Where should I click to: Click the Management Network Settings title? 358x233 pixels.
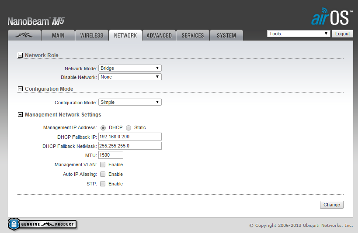(x=63, y=115)
